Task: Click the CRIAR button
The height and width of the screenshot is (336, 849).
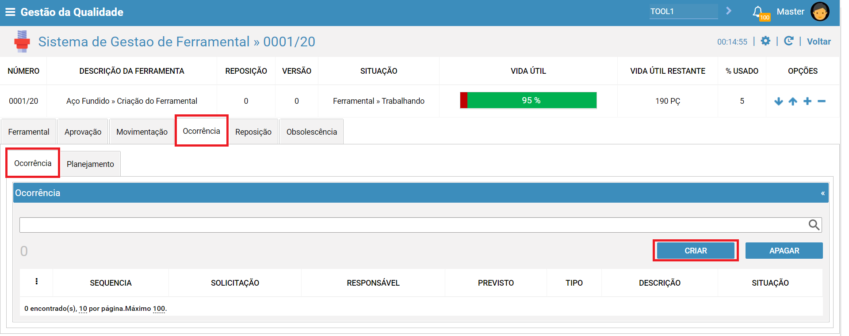Action: coord(696,250)
